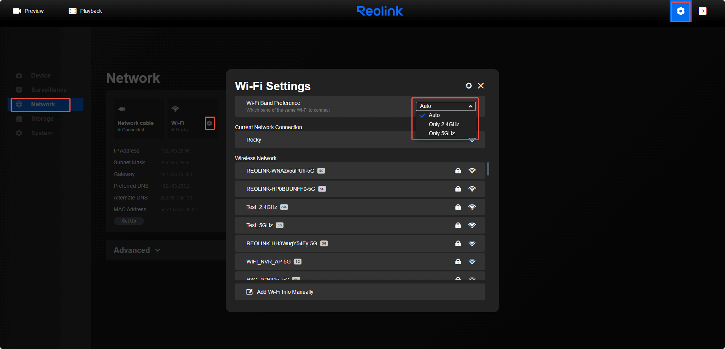
Task: Click the logout icon in the top bar
Action: [703, 11]
